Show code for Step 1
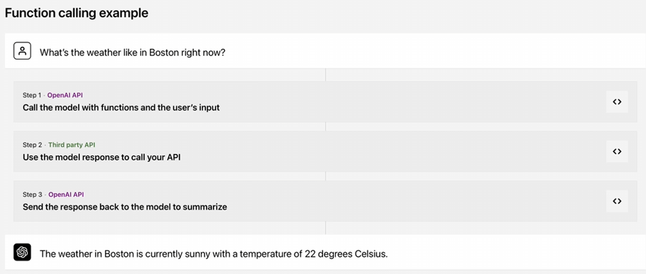Screen dimensions: 646x274 [x=617, y=102]
